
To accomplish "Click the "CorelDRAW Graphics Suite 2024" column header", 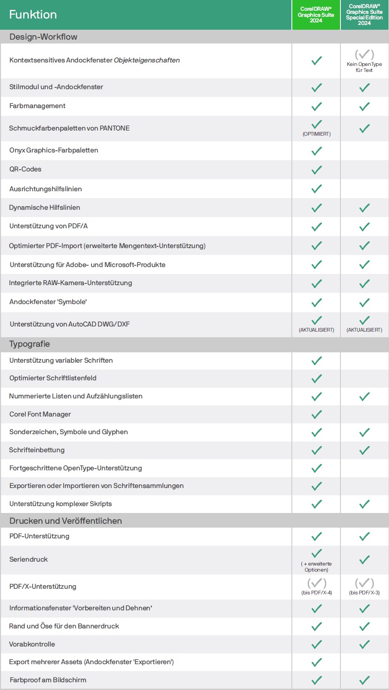I will [316, 15].
